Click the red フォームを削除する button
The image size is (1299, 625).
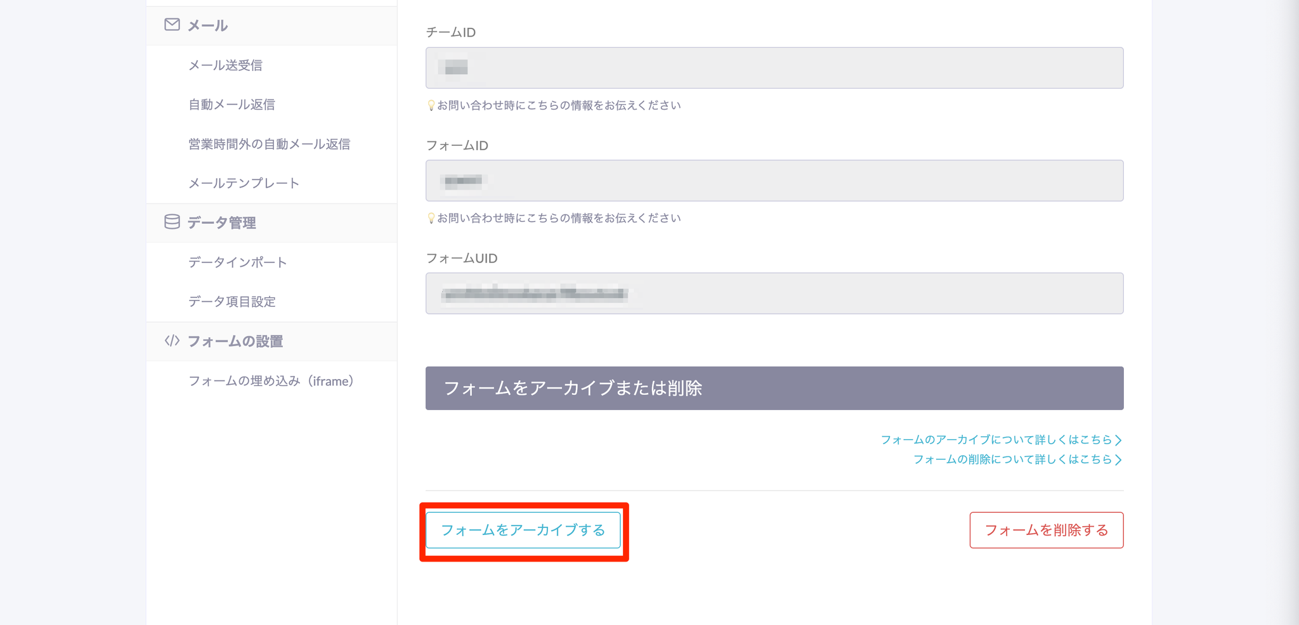point(1046,530)
